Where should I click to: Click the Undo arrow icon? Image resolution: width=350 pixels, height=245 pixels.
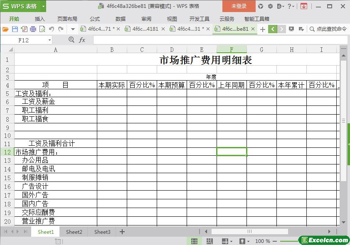pos(52,29)
